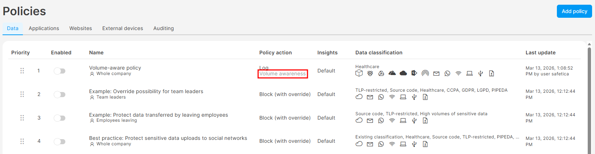The height and width of the screenshot is (154, 595).
Task: Click the file upload icon in priority 4 row
Action: (x=425, y=144)
